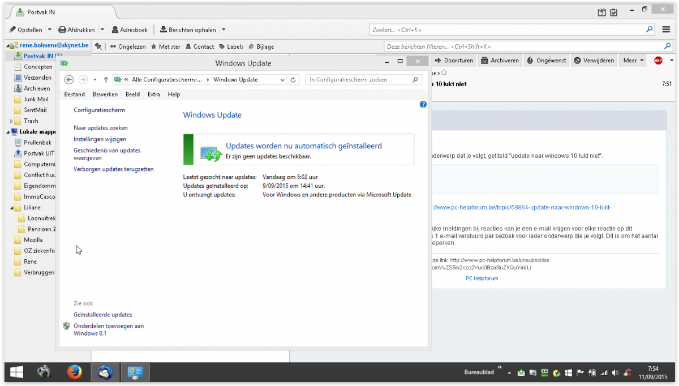
Task: Open the Berichten ophalen dropdown arrow
Action: [223, 29]
